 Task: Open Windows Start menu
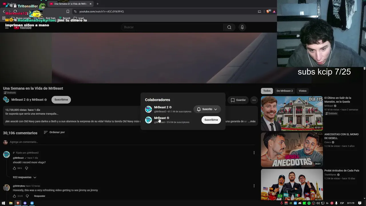[x=3, y=203]
